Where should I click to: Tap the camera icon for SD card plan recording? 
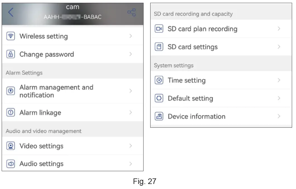click(159, 29)
